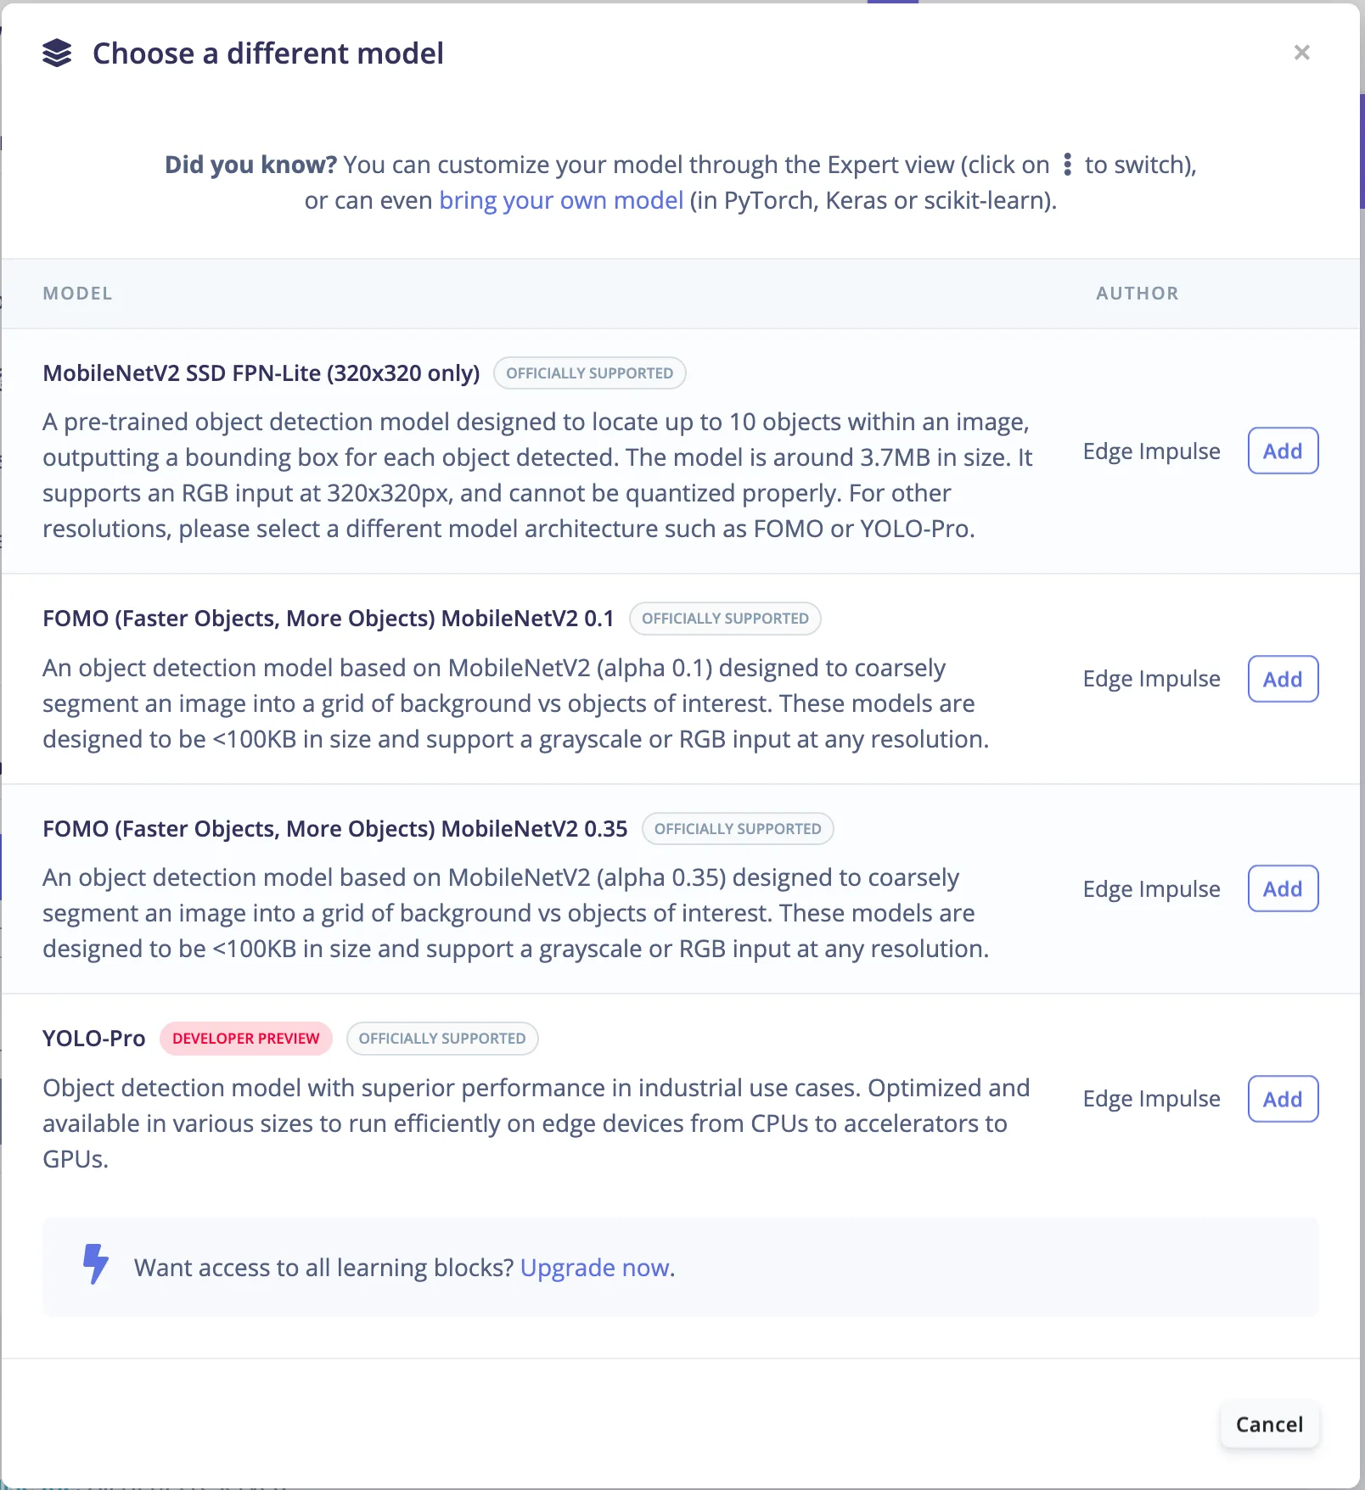Click the MODEL column header
Screen dimensions: 1365x1490
click(x=77, y=294)
